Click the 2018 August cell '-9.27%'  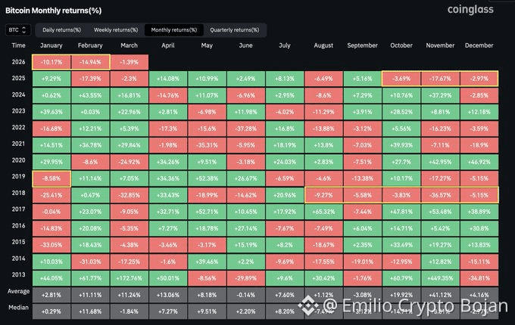pyautogui.click(x=323, y=195)
